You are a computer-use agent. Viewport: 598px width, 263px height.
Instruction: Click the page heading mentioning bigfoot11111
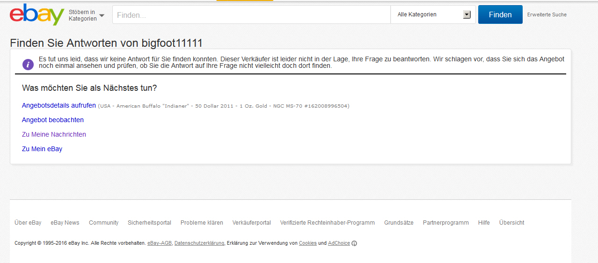(106, 43)
